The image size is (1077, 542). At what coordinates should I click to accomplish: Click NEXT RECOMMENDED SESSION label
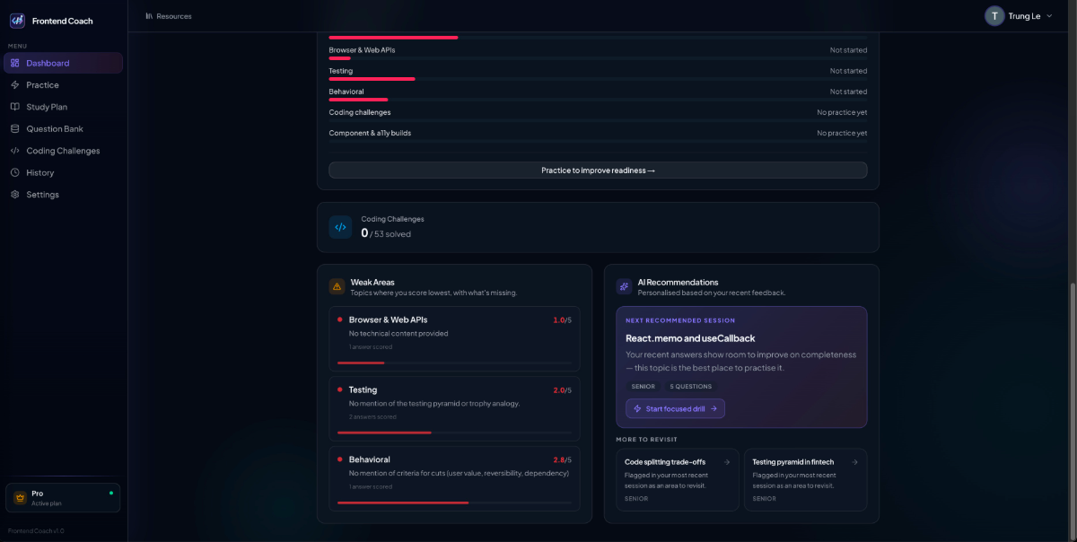[680, 320]
